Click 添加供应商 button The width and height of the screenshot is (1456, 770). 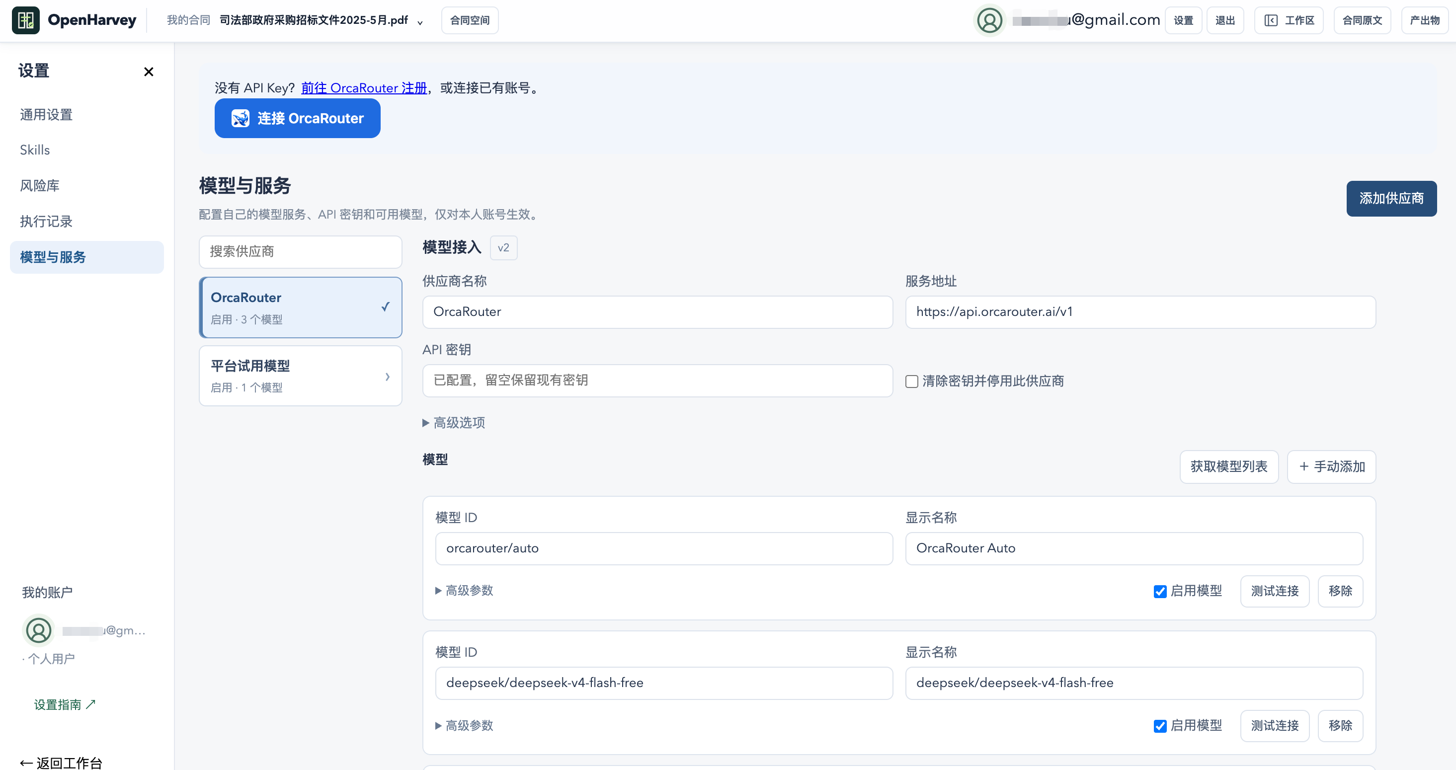click(1391, 198)
